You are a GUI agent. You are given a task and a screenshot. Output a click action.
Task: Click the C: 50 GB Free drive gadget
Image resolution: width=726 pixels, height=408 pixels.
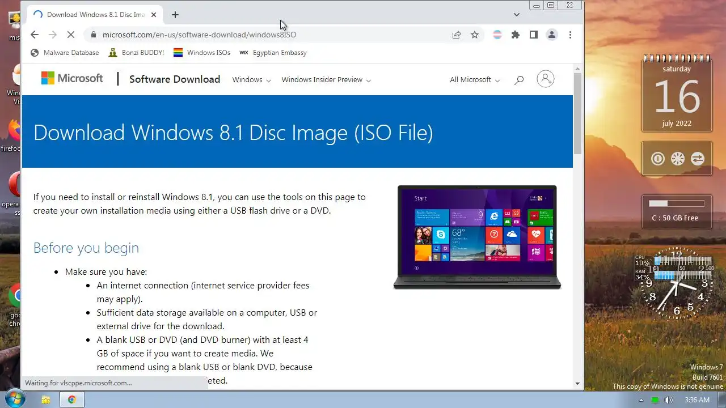(x=677, y=212)
